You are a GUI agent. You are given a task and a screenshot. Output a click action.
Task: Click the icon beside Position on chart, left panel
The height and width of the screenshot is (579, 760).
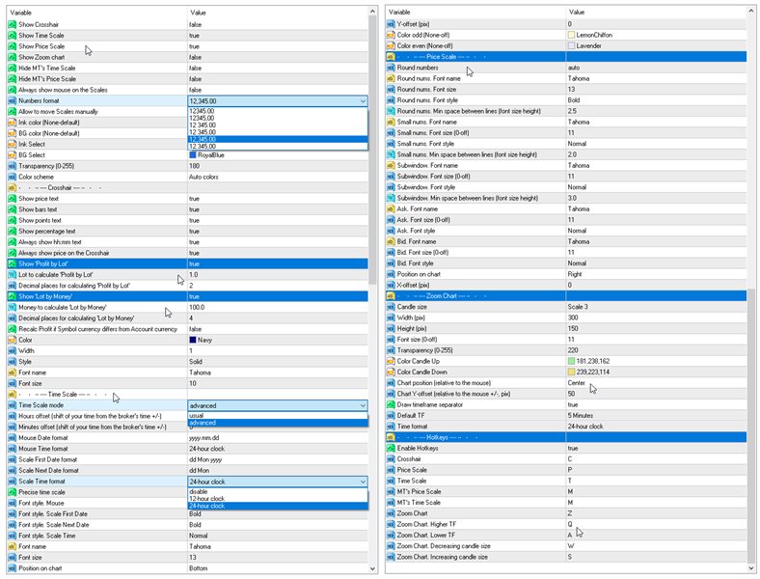[13, 568]
